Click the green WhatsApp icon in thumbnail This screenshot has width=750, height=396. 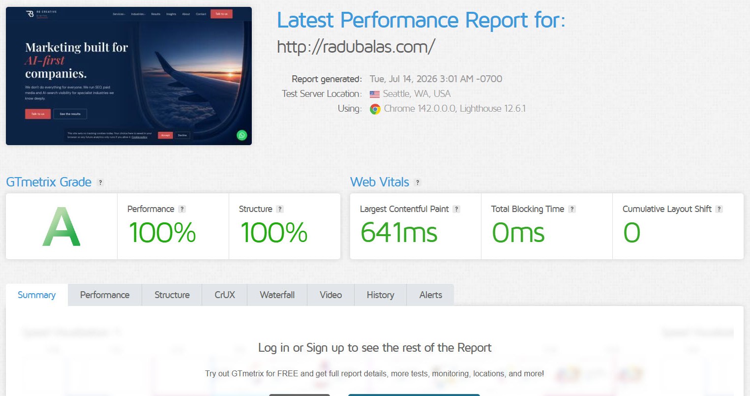(x=241, y=135)
